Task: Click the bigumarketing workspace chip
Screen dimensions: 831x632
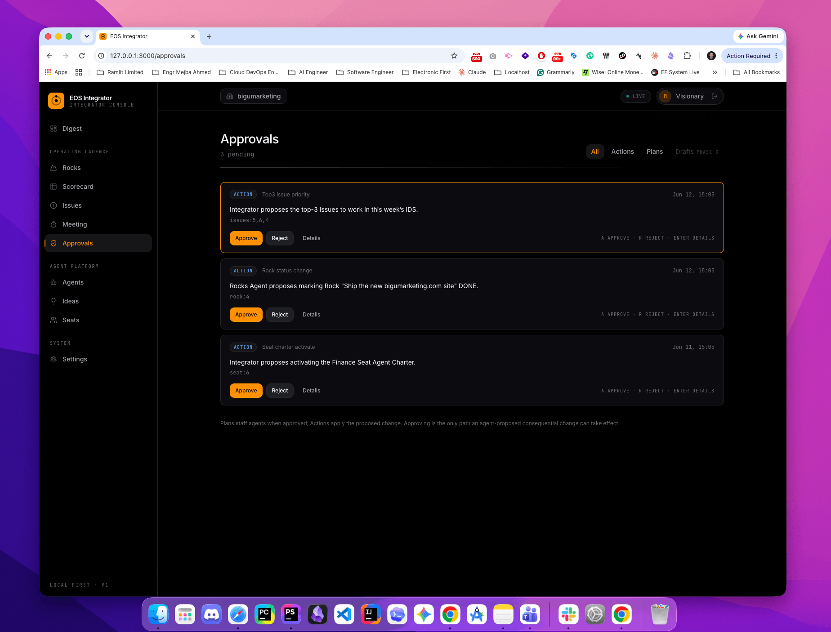Action: pyautogui.click(x=253, y=96)
